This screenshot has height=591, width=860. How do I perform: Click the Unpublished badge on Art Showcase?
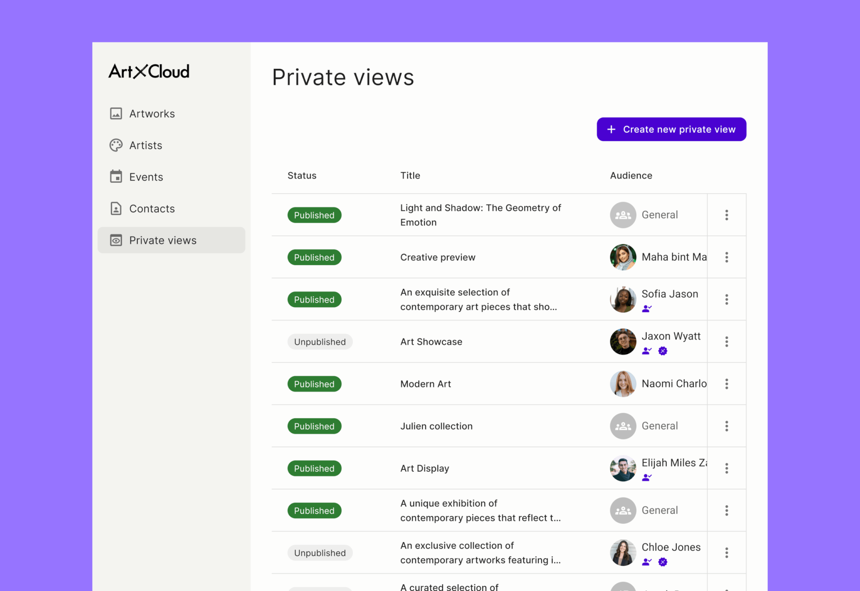(320, 341)
